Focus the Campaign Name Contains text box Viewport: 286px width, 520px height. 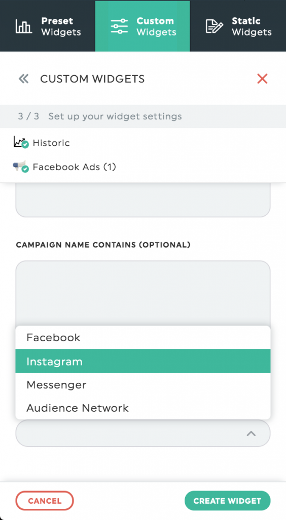click(x=143, y=293)
